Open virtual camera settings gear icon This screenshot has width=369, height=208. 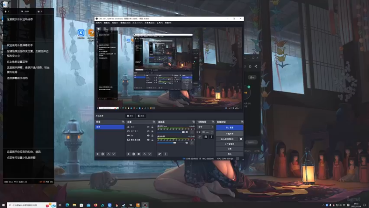coord(241,139)
